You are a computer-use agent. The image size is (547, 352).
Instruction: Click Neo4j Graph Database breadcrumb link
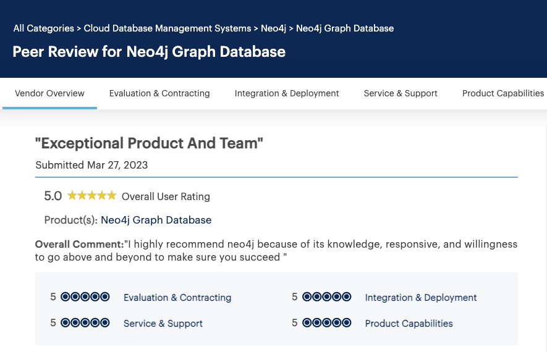(345, 28)
